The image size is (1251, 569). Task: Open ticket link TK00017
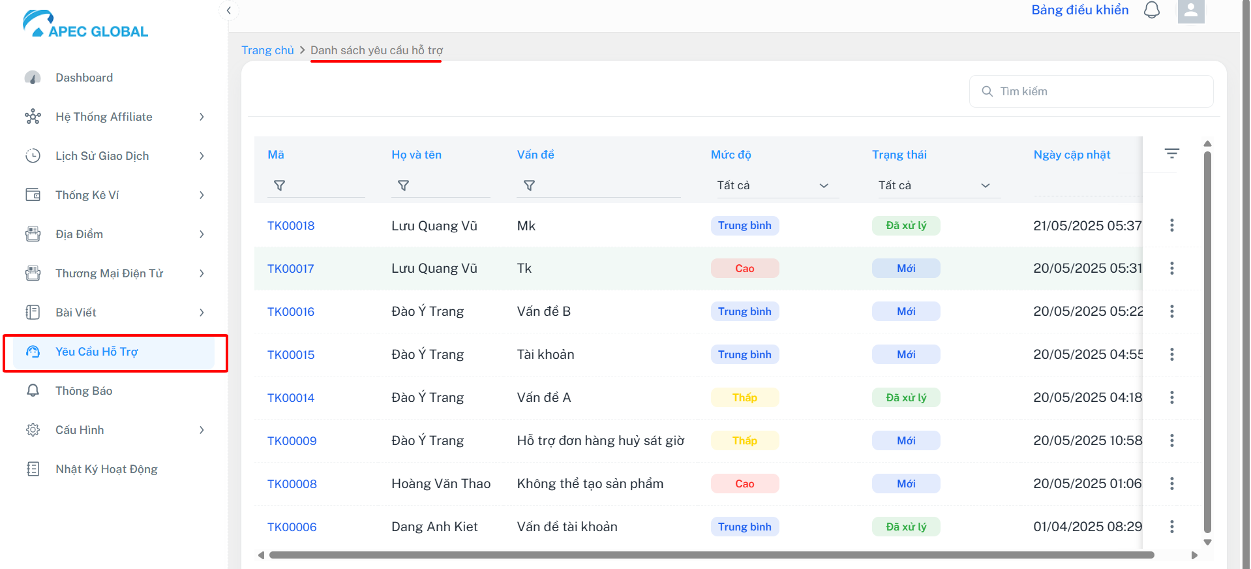[290, 268]
